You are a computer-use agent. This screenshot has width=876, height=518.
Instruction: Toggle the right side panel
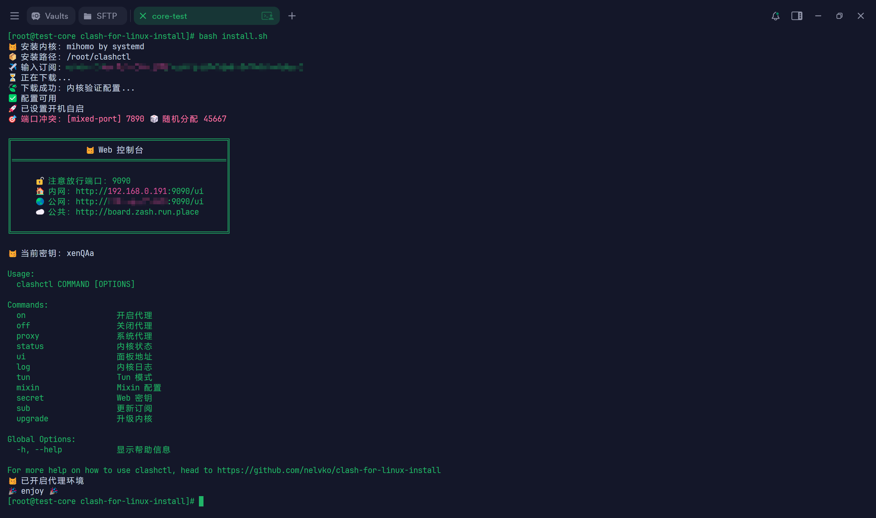[x=796, y=16]
